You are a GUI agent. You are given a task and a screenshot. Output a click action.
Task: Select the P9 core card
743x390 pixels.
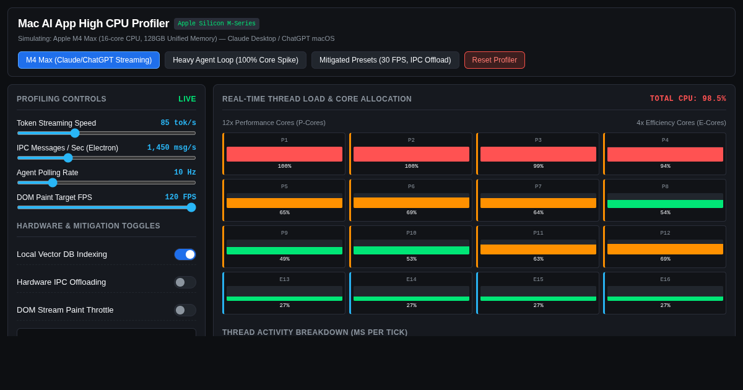[284, 247]
